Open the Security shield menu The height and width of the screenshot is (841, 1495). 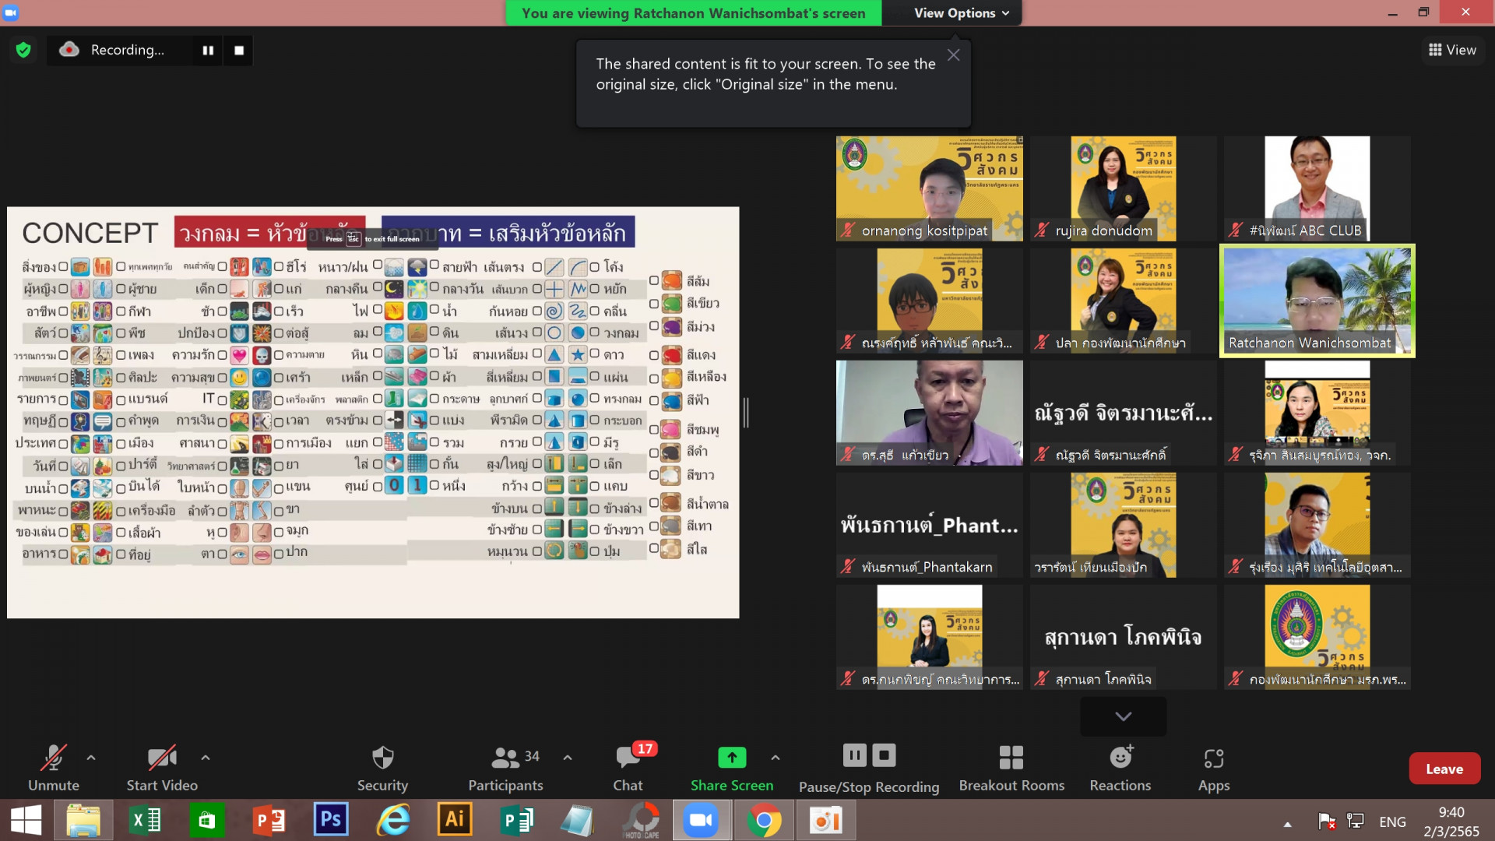[382, 758]
